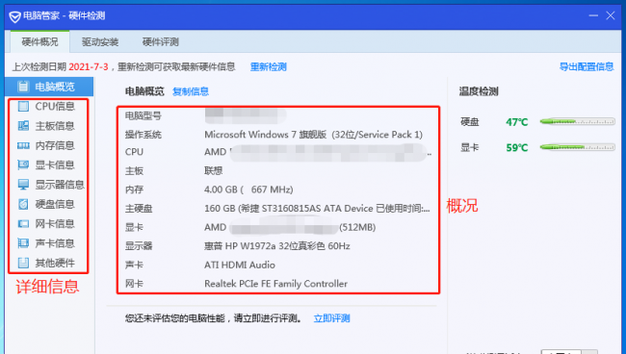Image resolution: width=626 pixels, height=354 pixels.
Task: Click the 重新检测 link
Action: tap(269, 67)
